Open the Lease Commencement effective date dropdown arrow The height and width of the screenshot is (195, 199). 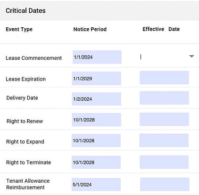(191, 56)
